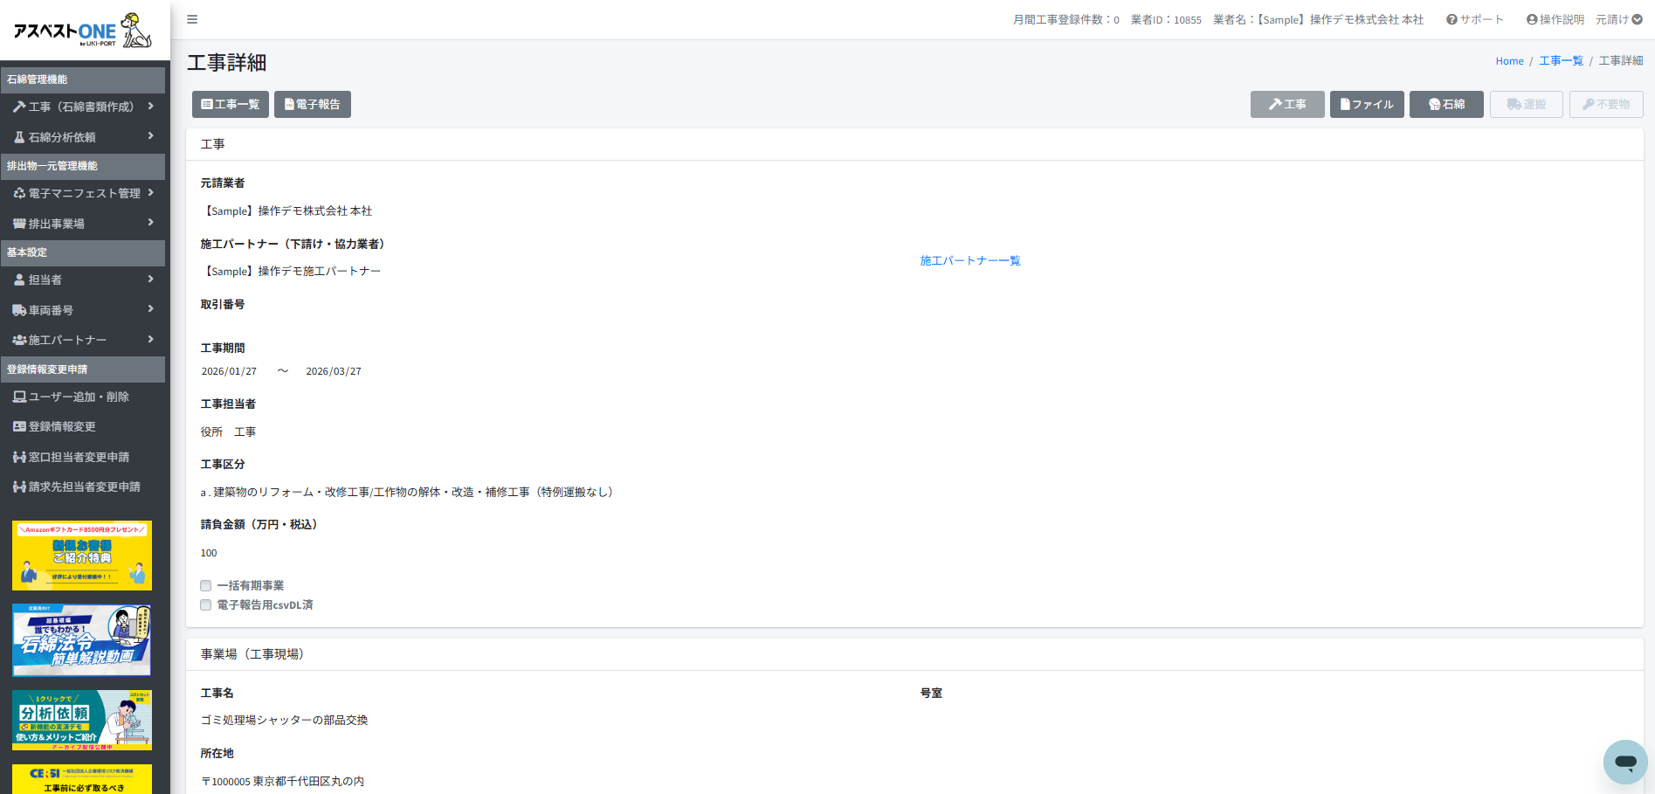Screen dimensions: 1655x794
Task: Open 操作説明 in the top bar
Action: click(x=1555, y=19)
